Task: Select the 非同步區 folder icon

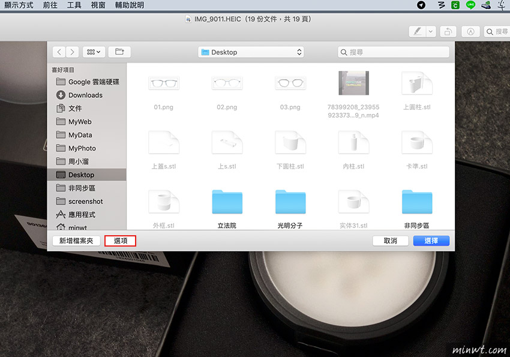Action: (417, 202)
